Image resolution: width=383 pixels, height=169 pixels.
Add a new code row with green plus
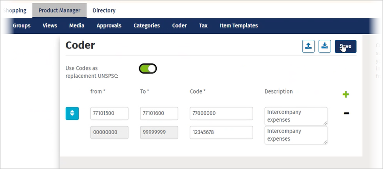point(346,94)
